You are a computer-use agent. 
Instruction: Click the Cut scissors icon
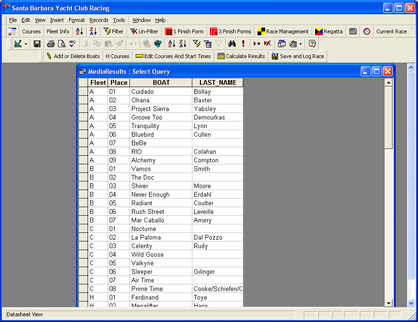86,44
